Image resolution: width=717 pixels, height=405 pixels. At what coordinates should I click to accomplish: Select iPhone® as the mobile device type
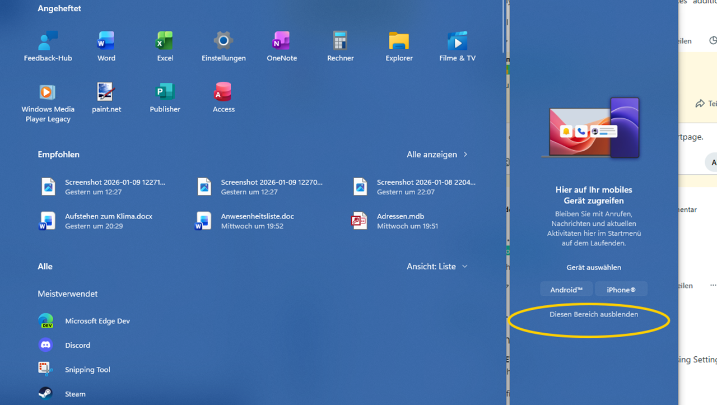point(621,289)
